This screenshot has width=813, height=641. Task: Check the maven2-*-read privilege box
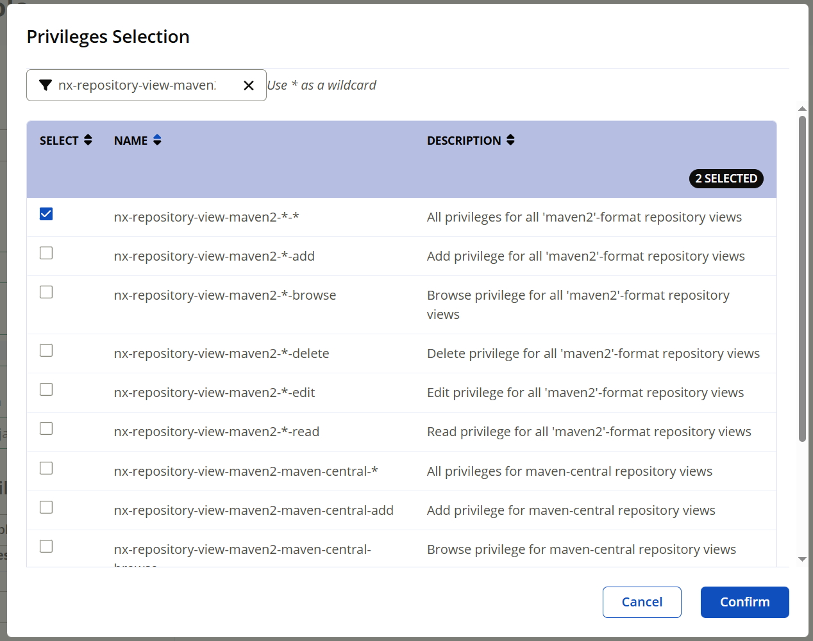pyautogui.click(x=46, y=428)
